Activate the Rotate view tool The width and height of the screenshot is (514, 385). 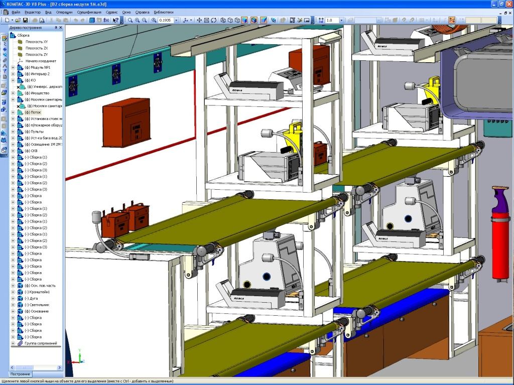[214, 20]
